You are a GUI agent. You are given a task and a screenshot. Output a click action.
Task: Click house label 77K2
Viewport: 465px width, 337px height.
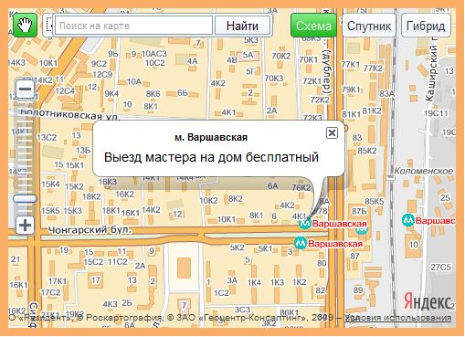click(x=373, y=68)
